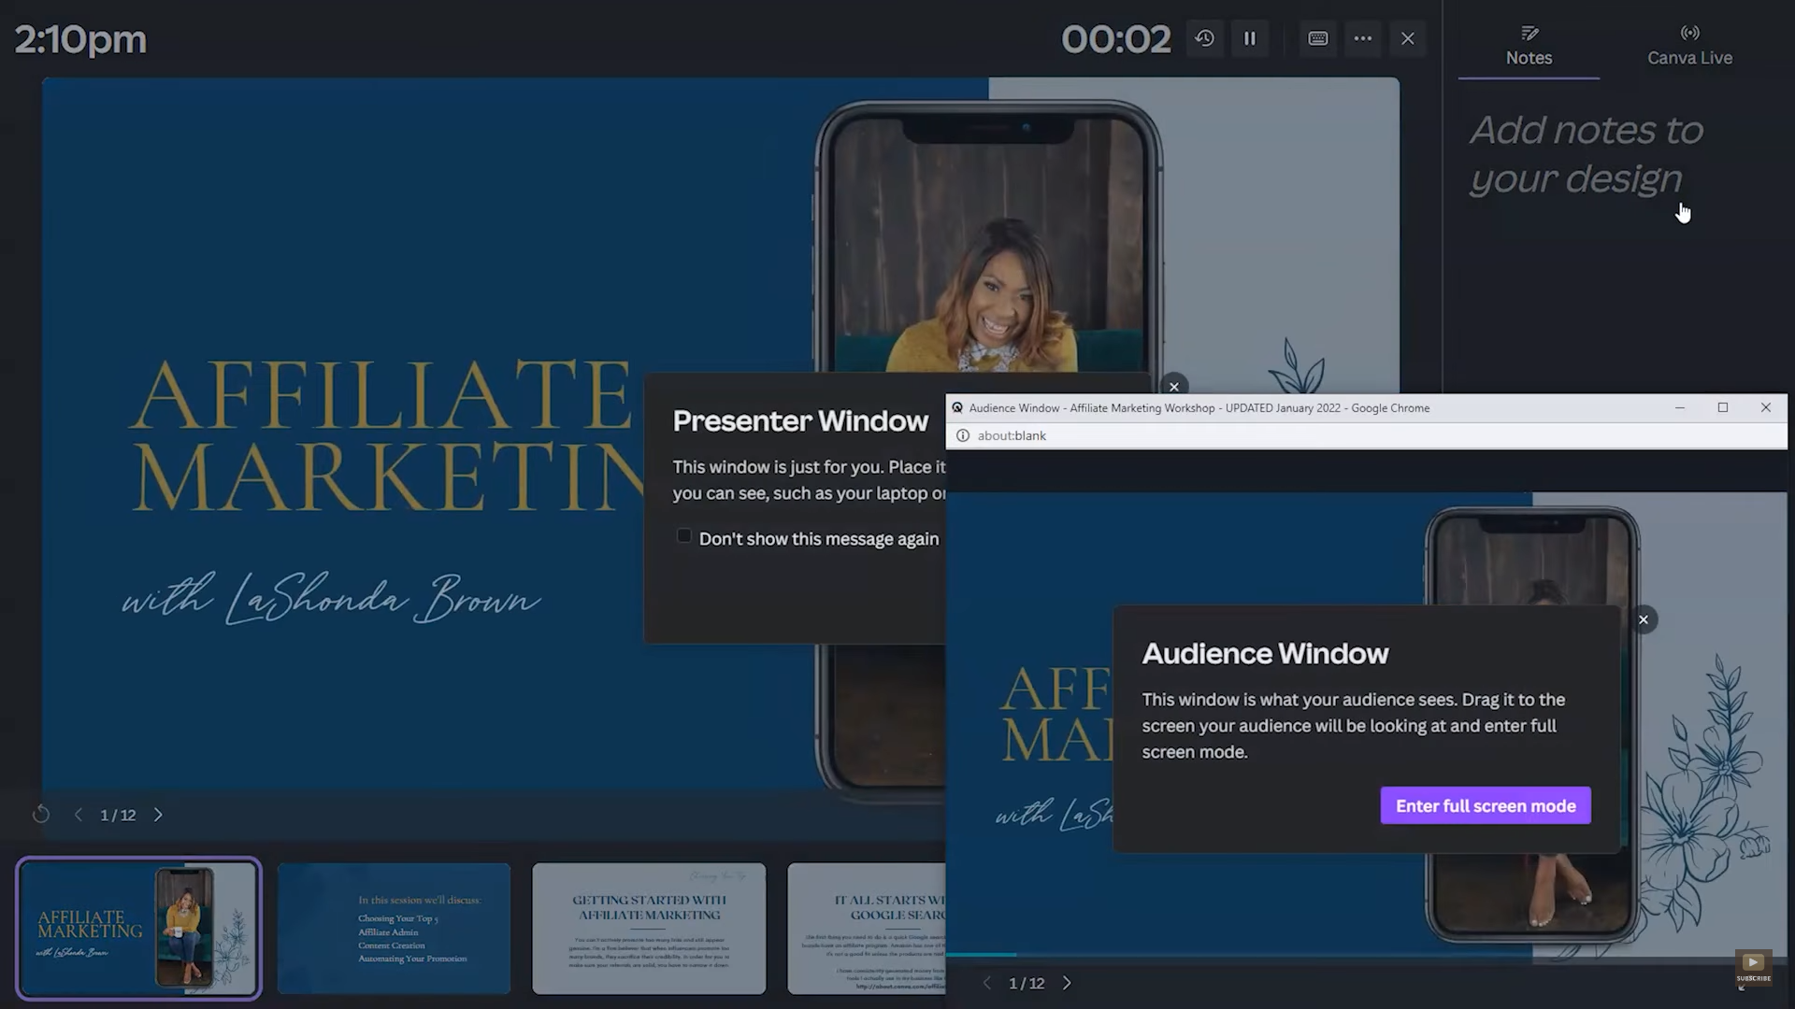Screen dimensions: 1795x1009
Task: Select slide 2 in thumbnail strip
Action: (394, 929)
